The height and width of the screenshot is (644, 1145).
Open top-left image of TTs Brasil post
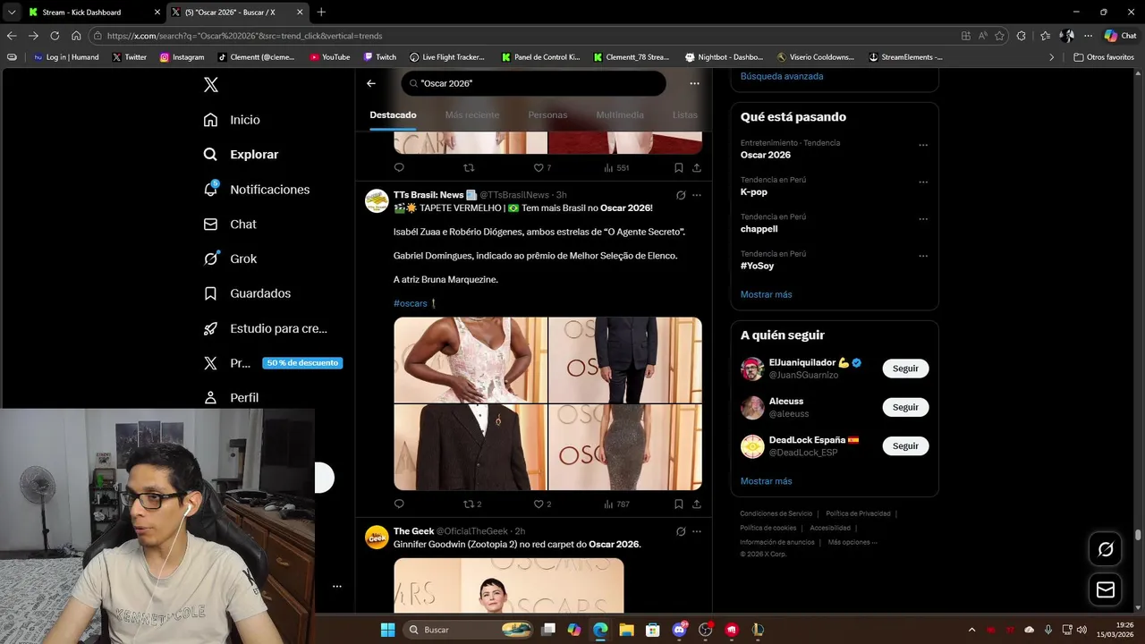click(470, 360)
